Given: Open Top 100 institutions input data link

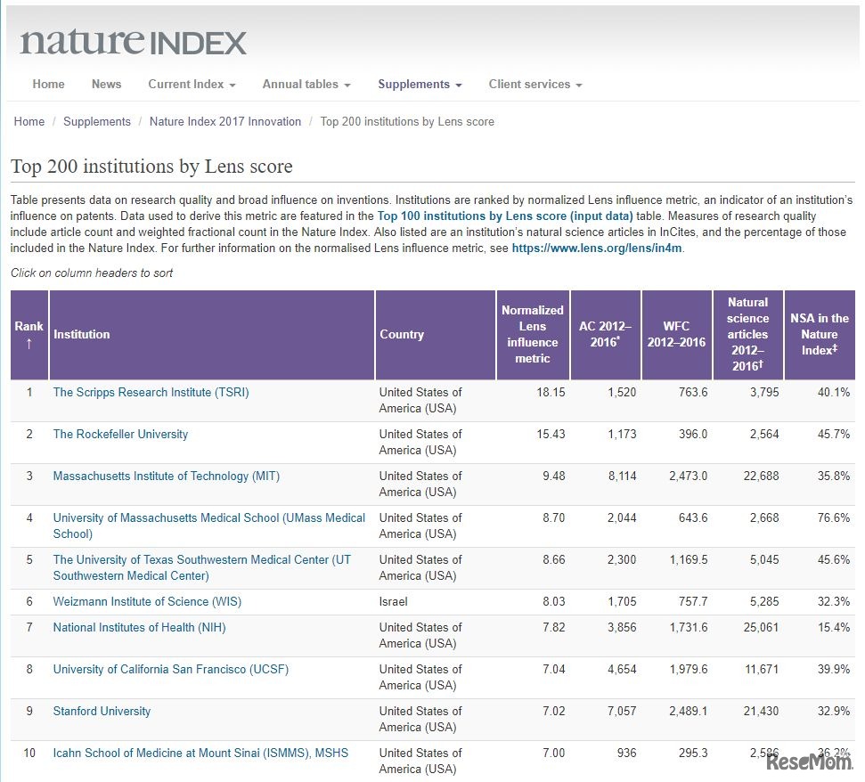Looking at the screenshot, I should (505, 216).
